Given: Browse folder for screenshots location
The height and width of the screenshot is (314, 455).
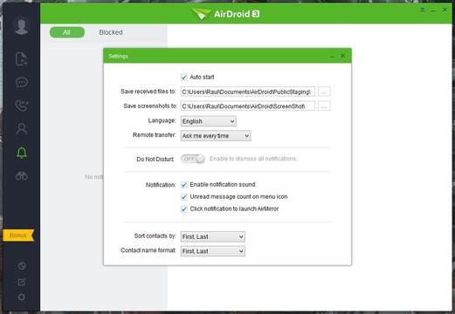Looking at the screenshot, I should pyautogui.click(x=324, y=106).
